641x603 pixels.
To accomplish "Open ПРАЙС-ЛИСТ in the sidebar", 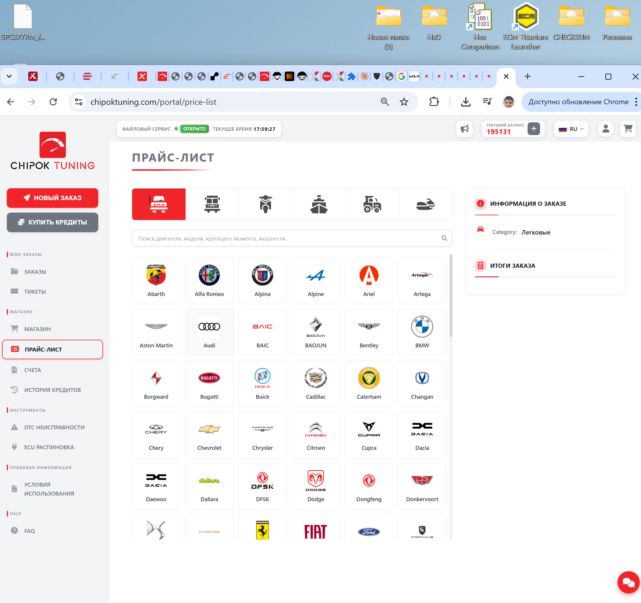I will [x=53, y=349].
